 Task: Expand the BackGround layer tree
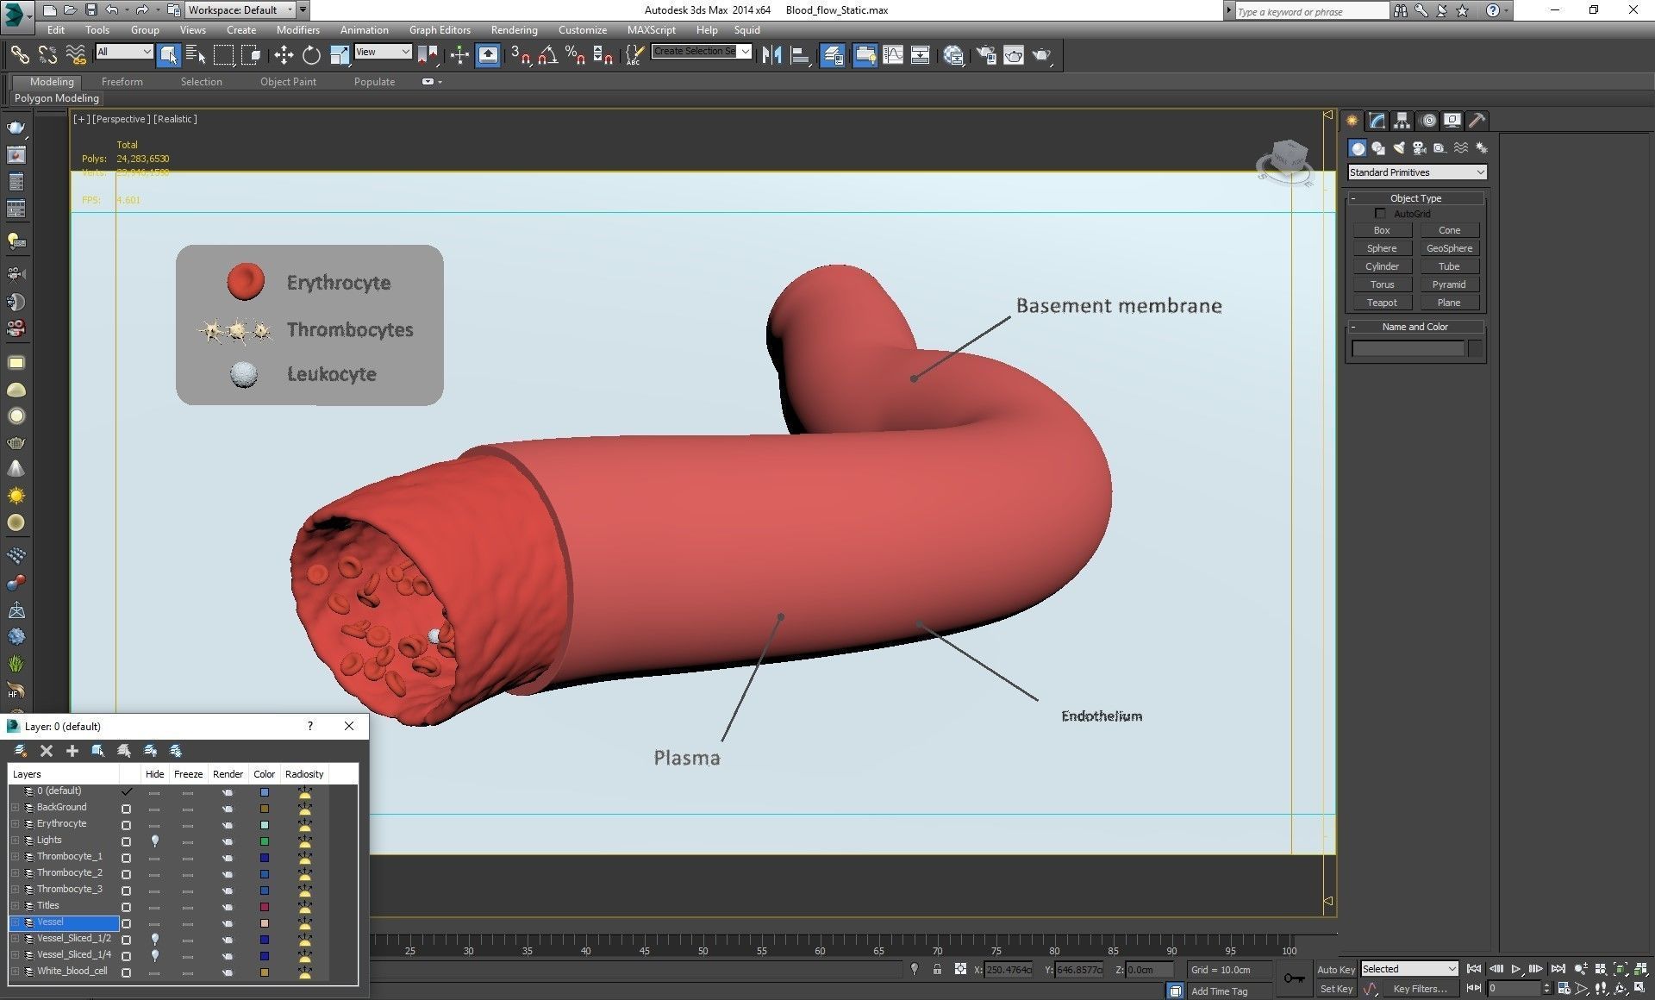tap(15, 808)
